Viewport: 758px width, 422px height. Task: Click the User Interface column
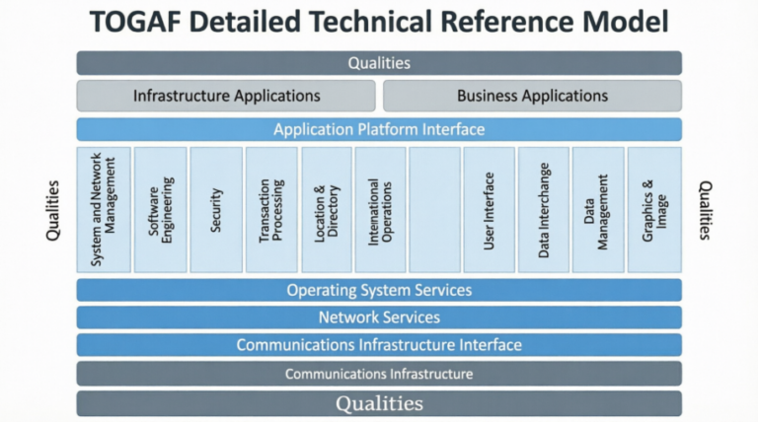(490, 210)
